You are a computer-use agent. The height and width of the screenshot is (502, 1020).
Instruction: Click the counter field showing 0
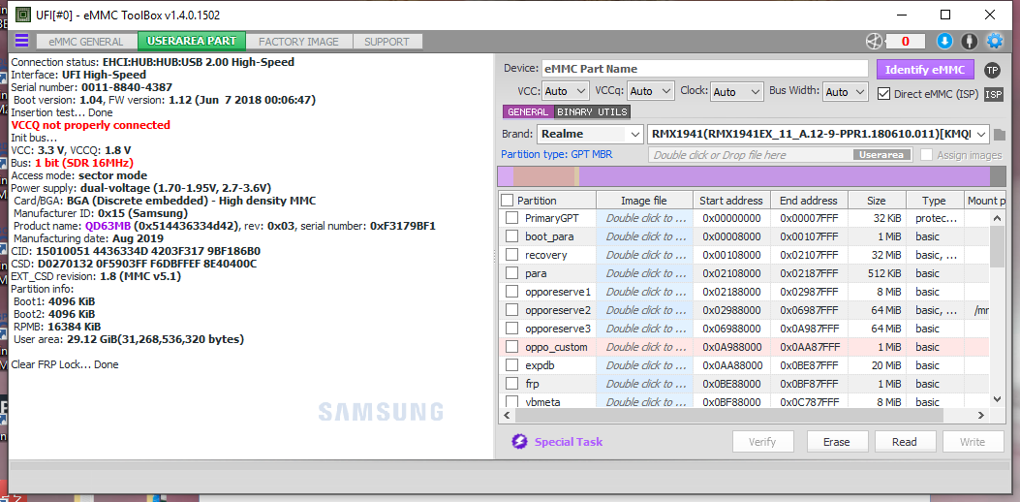pos(906,42)
